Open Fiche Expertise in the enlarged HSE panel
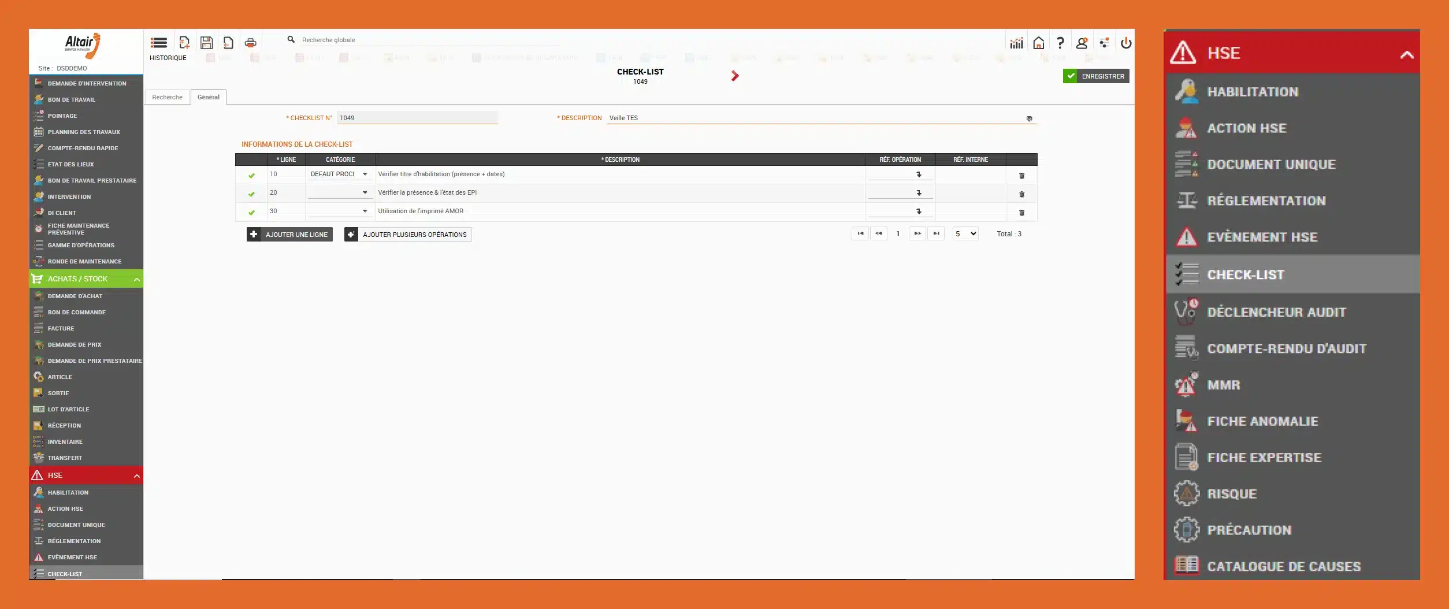 pos(1292,458)
